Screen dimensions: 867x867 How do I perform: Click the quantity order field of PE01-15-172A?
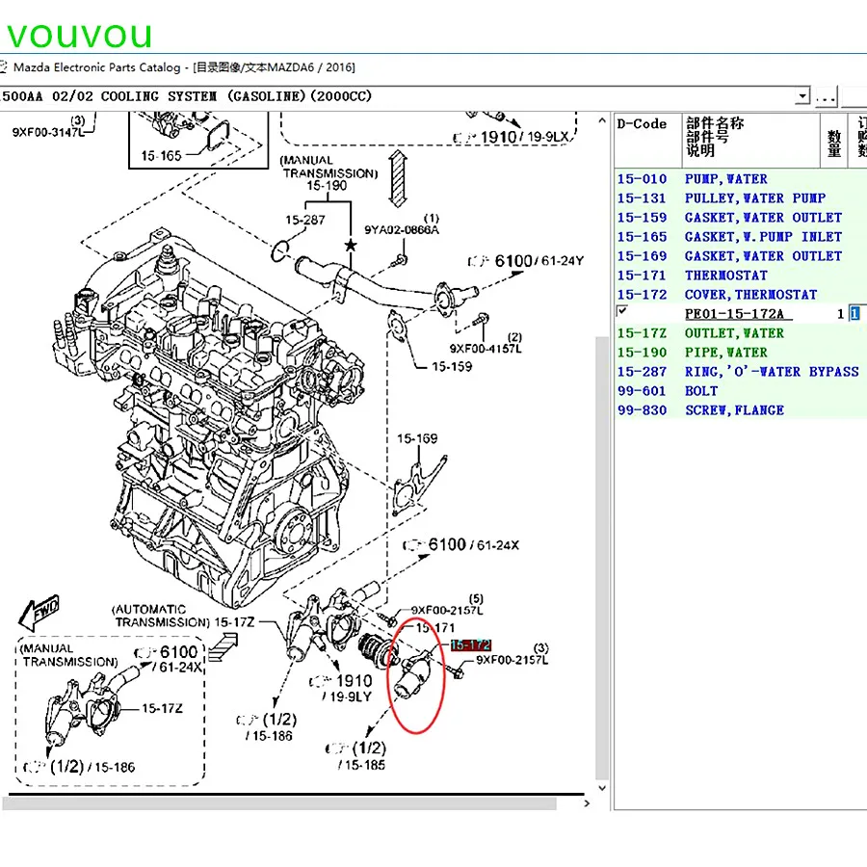(x=855, y=313)
